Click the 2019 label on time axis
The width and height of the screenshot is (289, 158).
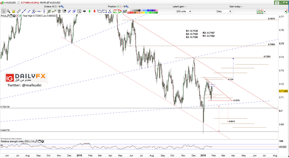203,155
